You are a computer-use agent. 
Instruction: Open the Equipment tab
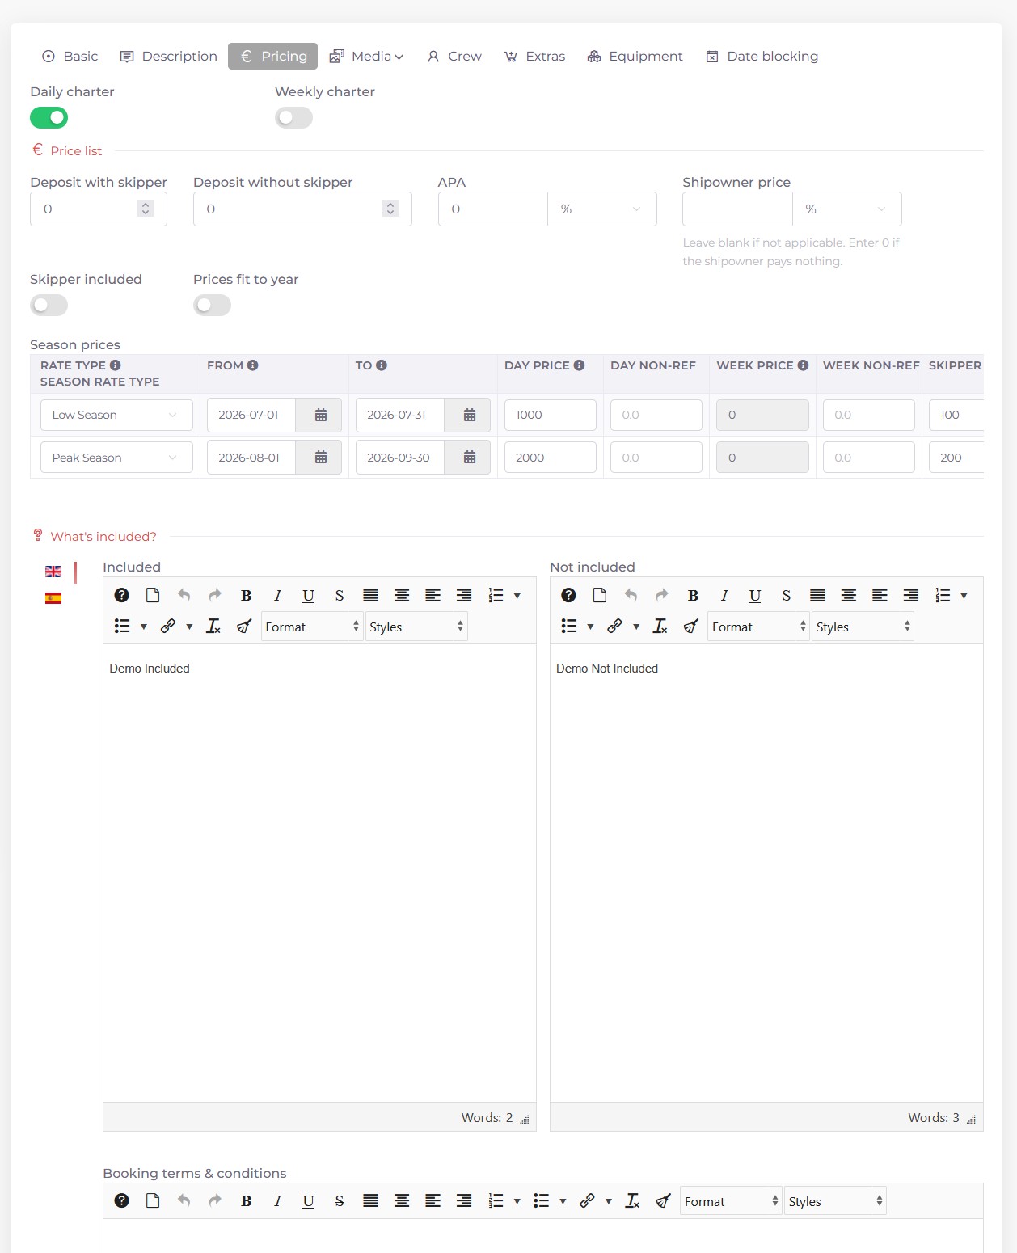click(635, 57)
